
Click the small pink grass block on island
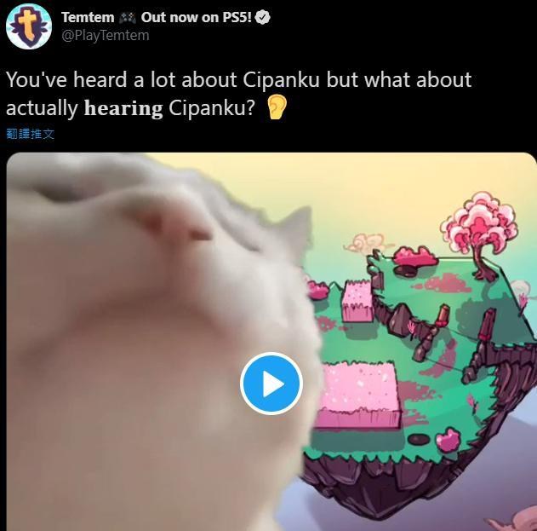pyautogui.click(x=358, y=301)
